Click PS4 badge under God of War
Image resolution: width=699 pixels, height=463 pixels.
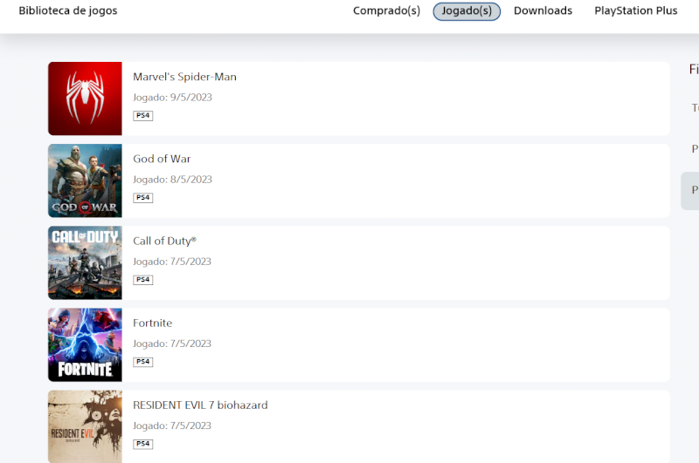click(143, 197)
